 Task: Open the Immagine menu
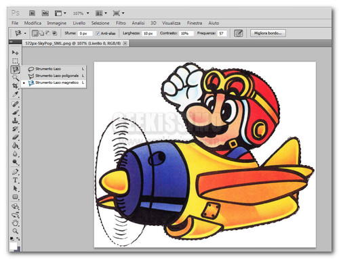57,23
